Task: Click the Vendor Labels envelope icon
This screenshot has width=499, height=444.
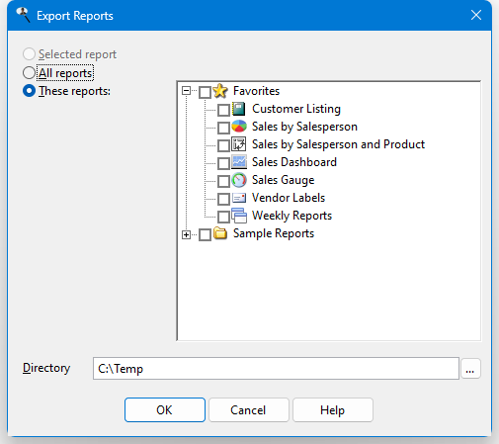Action: pos(239,198)
